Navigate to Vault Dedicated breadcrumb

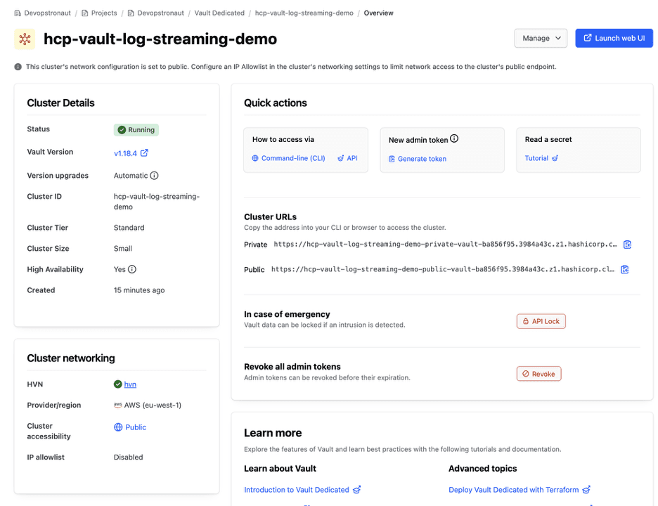[219, 13]
